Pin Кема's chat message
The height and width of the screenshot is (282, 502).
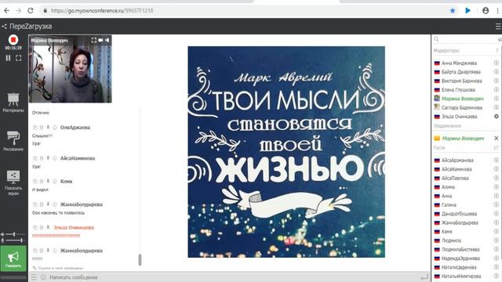click(48, 181)
